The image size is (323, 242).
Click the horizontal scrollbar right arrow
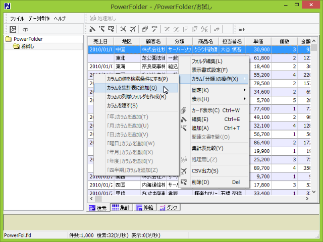307,199
